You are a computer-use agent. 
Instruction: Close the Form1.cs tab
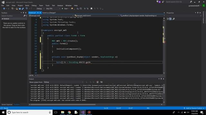[40, 13]
